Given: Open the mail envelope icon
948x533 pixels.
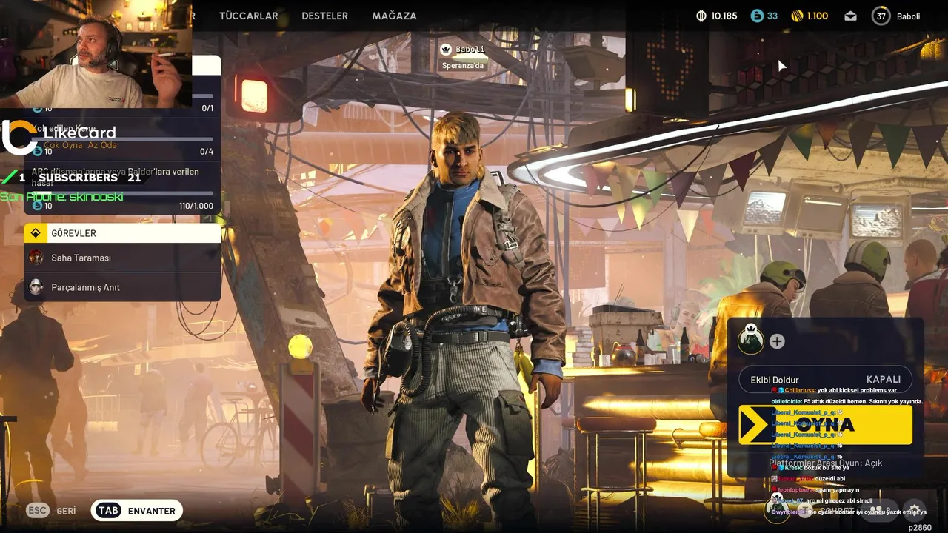Looking at the screenshot, I should pyautogui.click(x=850, y=16).
